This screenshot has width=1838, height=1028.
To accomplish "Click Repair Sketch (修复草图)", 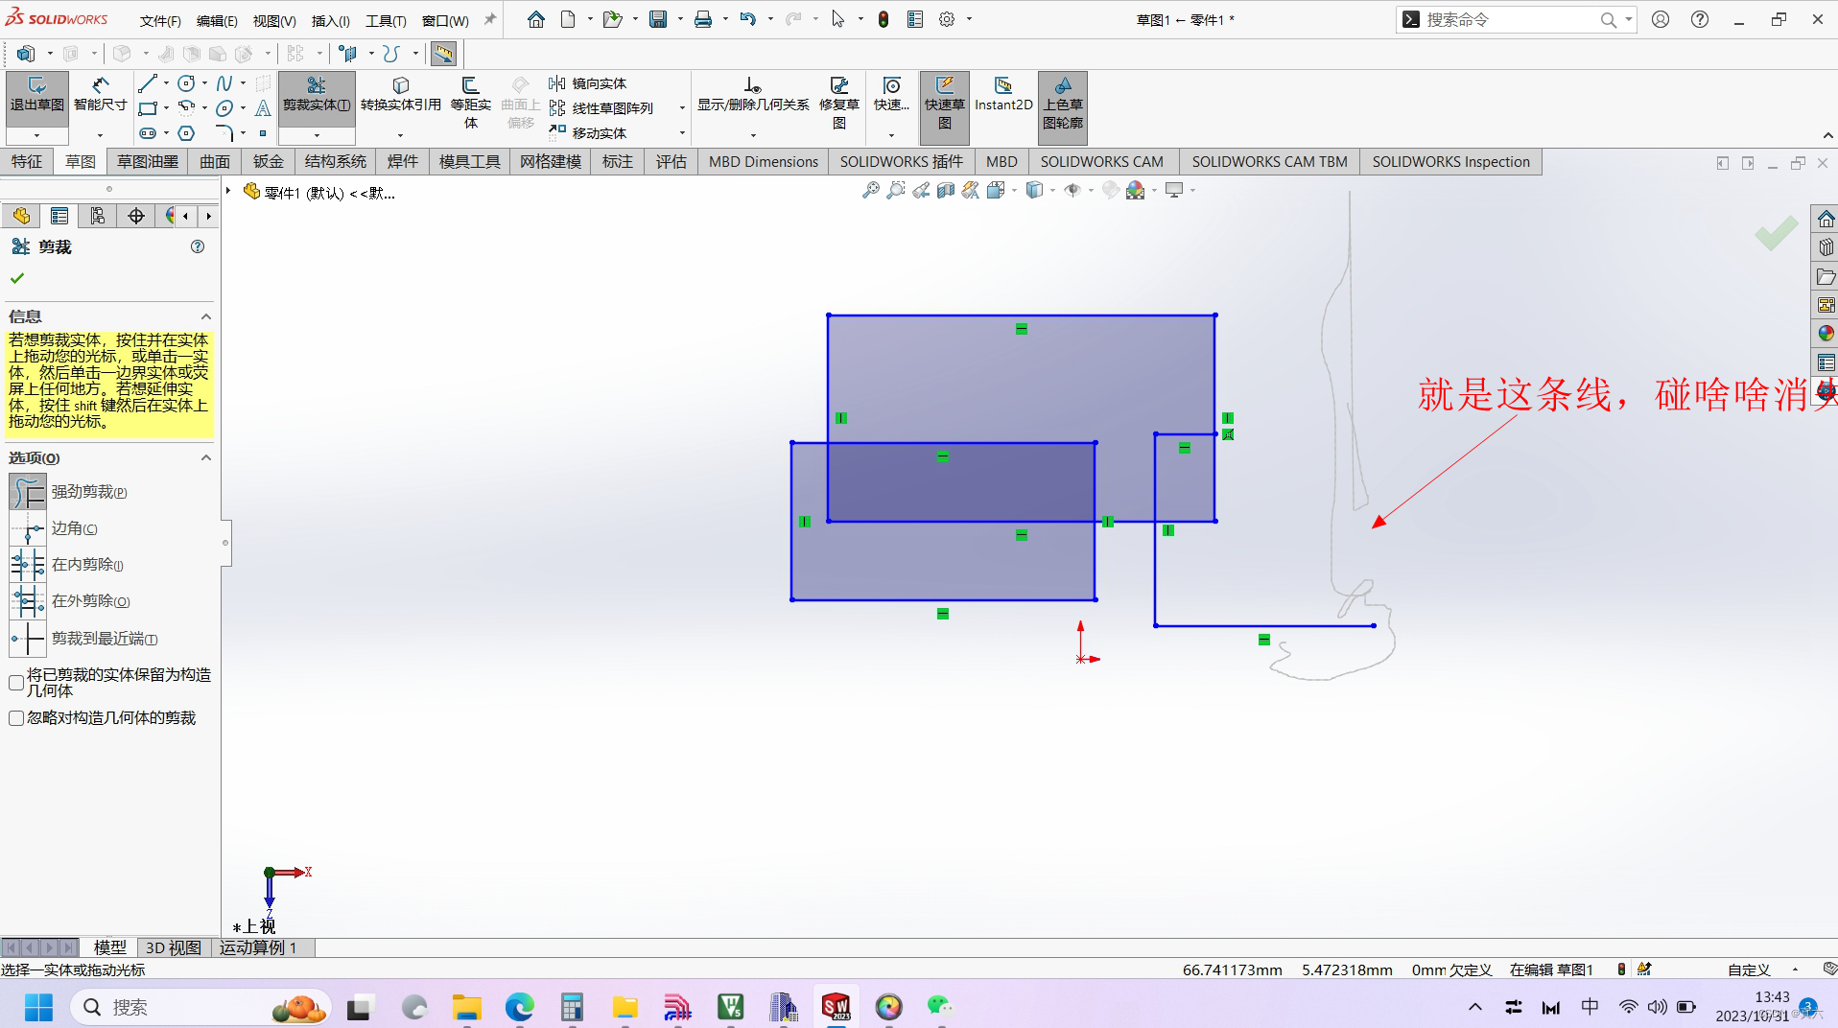I will [x=839, y=103].
